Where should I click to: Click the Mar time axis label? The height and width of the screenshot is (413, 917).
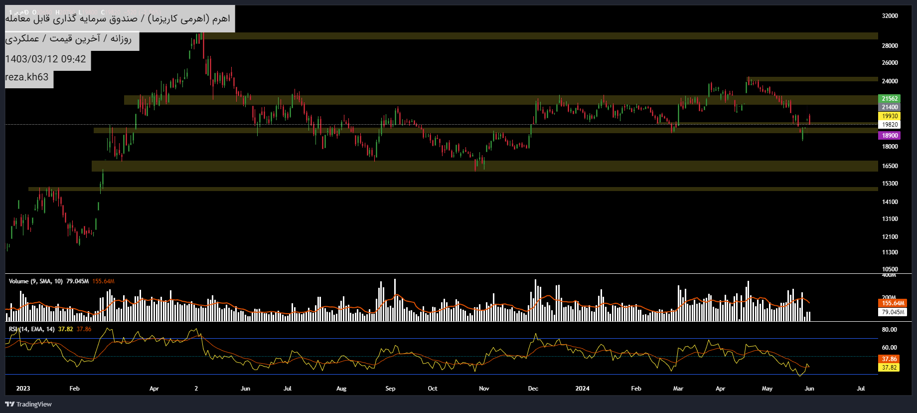(678, 389)
